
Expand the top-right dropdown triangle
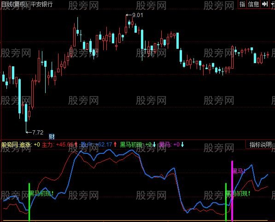pos(272,4)
